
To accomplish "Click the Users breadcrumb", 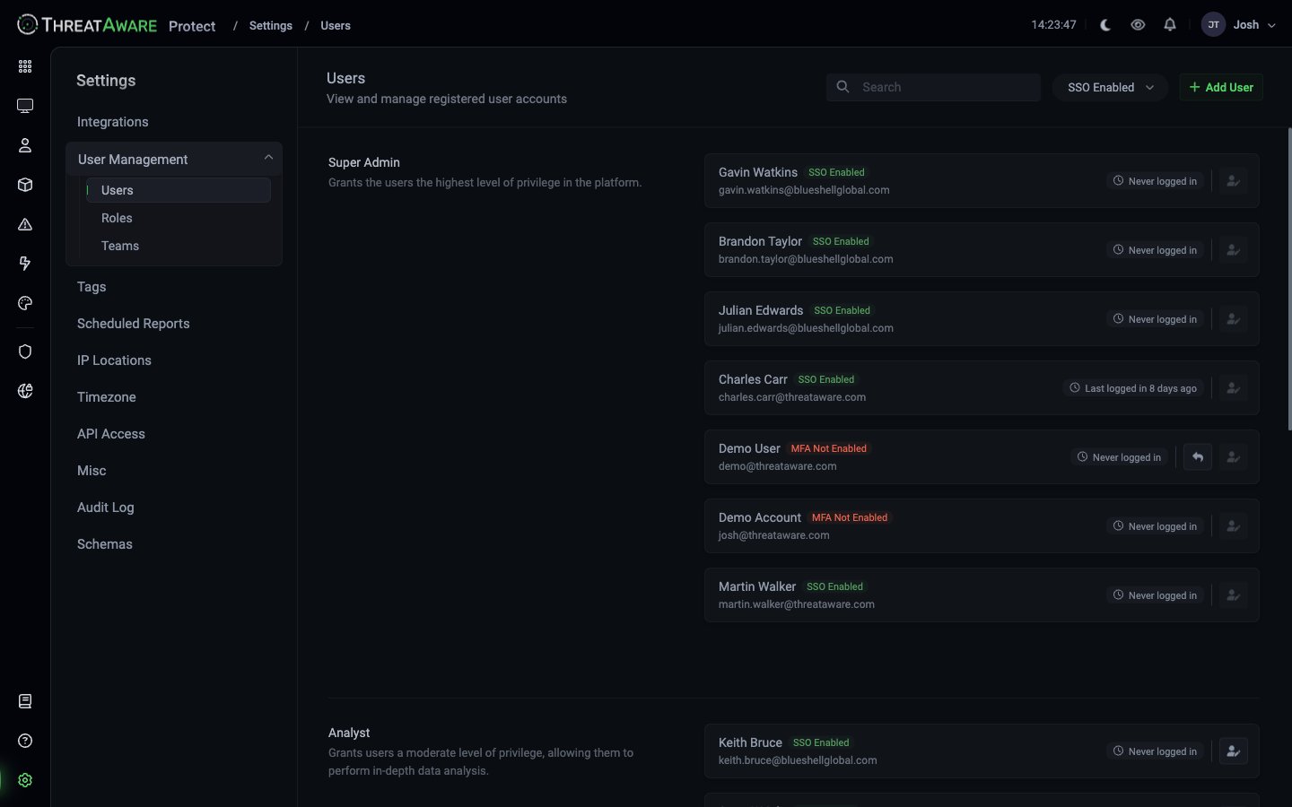I will coord(336,25).
